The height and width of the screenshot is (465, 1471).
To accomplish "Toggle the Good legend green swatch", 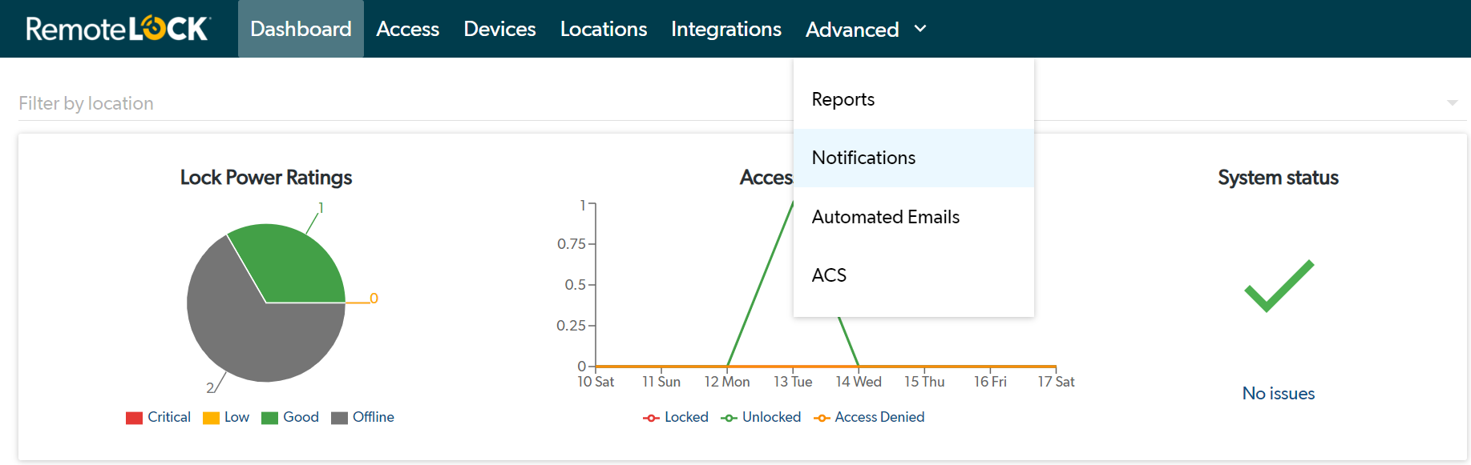I will pos(269,418).
